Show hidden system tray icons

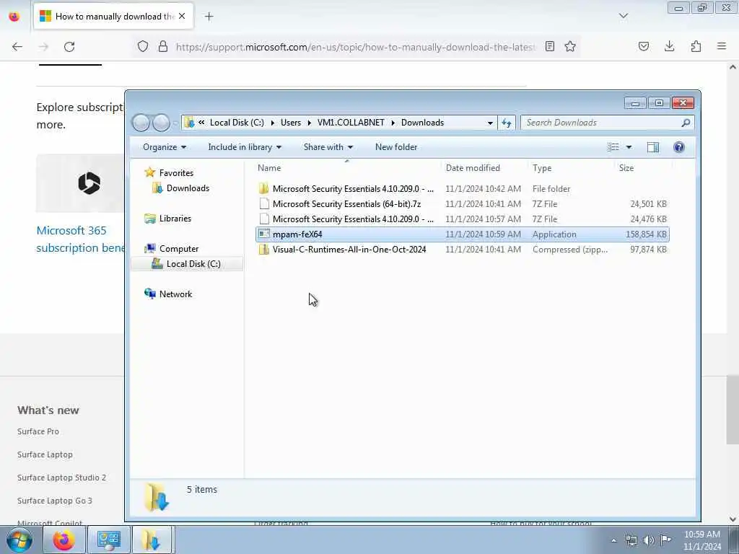point(613,540)
